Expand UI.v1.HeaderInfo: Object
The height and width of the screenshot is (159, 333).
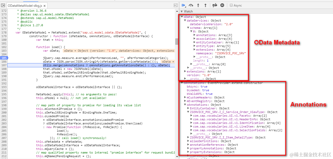[191, 119]
